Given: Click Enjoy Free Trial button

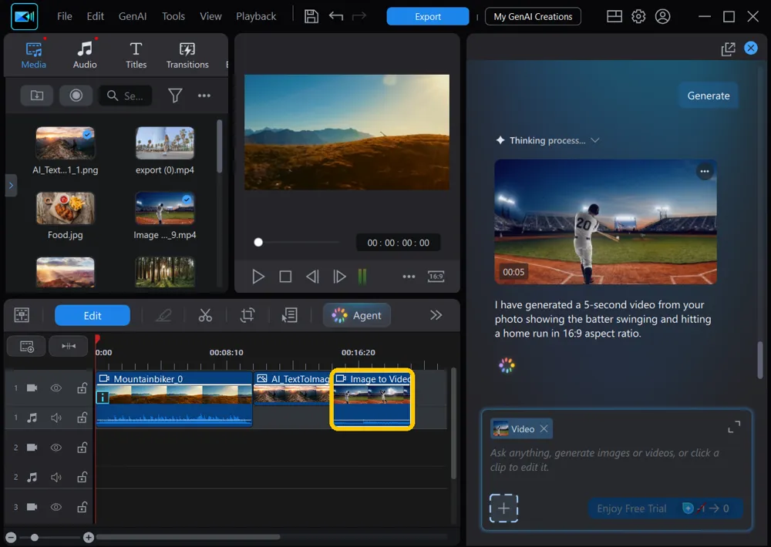Looking at the screenshot, I should (x=665, y=508).
